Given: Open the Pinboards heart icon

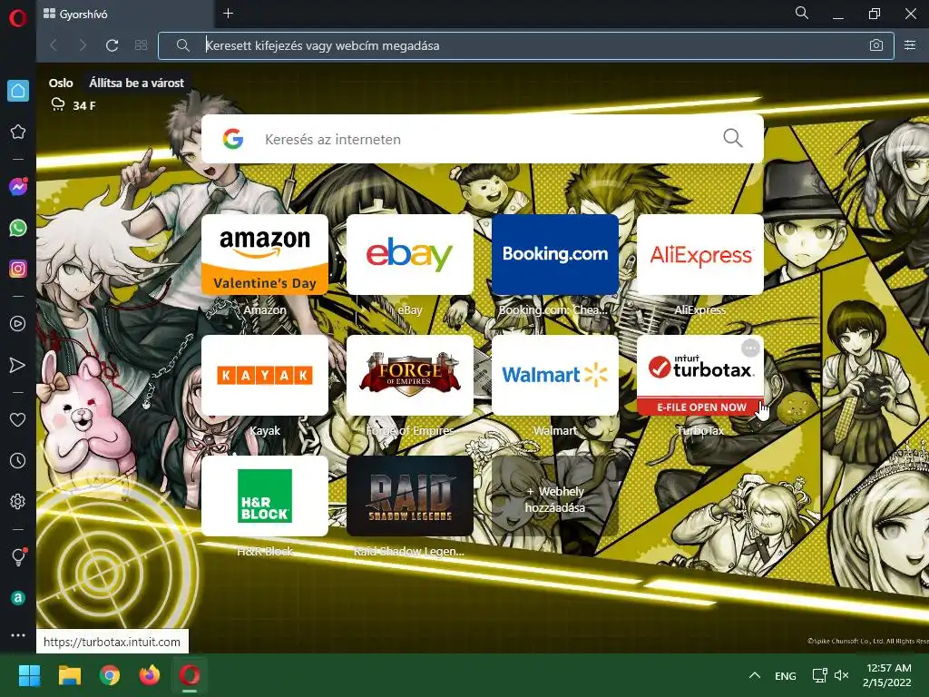Looking at the screenshot, I should tap(18, 419).
